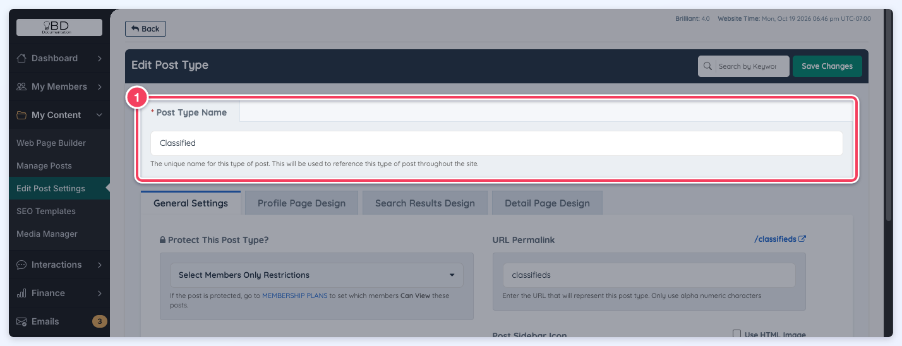902x346 pixels.
Task: Follow the MEMBERSHIP PLANS link
Action: coord(295,295)
